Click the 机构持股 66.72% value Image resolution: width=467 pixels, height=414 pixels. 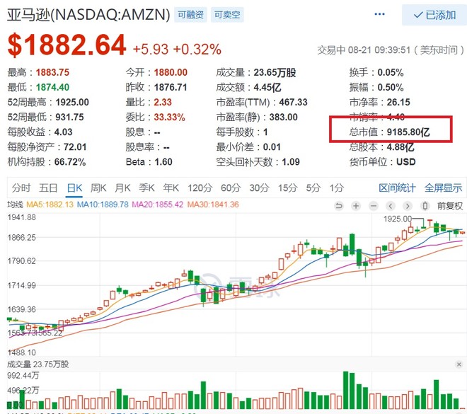pos(69,162)
